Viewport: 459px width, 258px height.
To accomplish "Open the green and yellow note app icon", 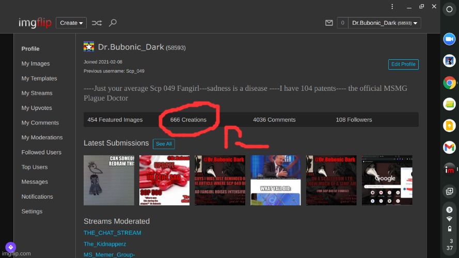I will click(449, 104).
